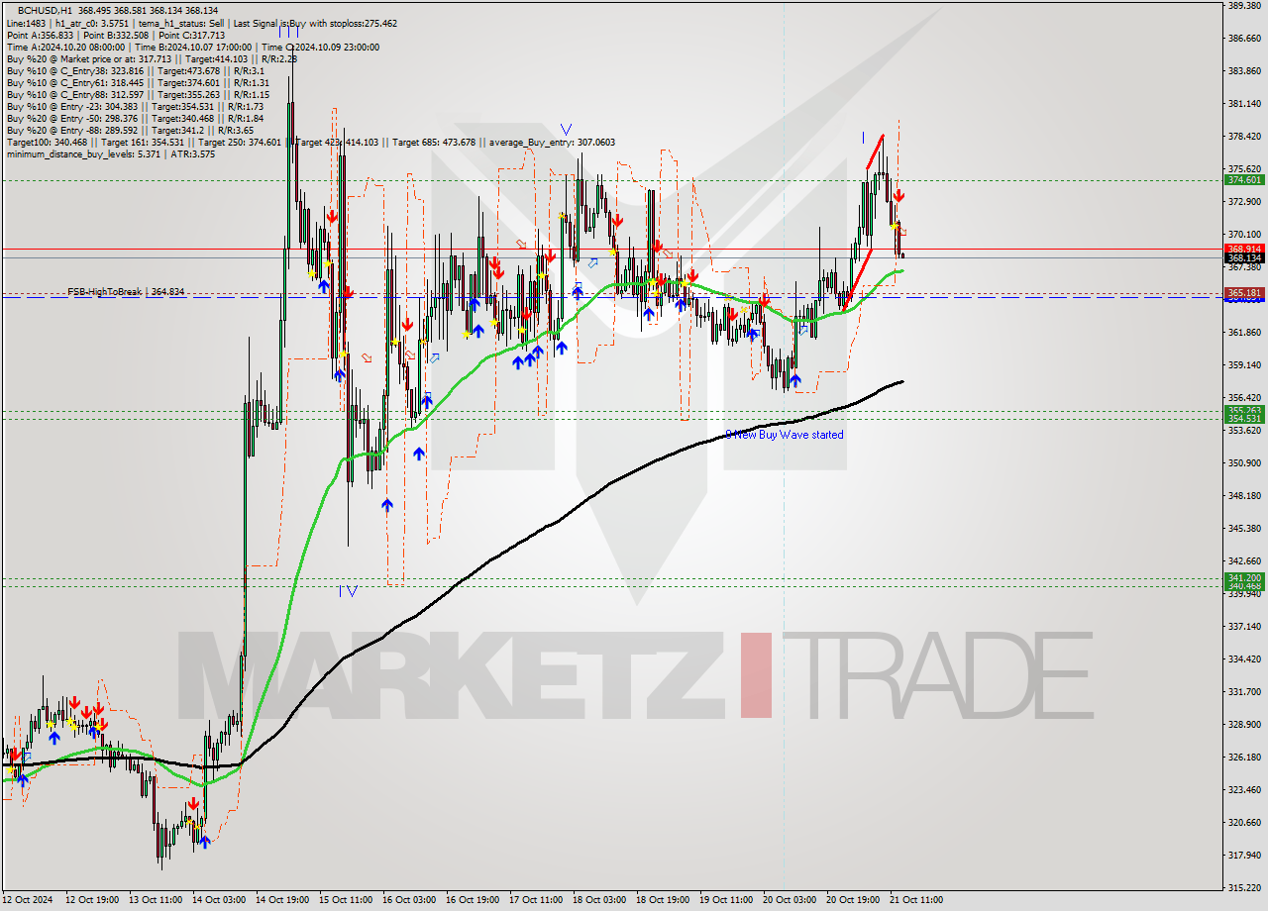Click the 315.220 price axis label

click(1244, 888)
